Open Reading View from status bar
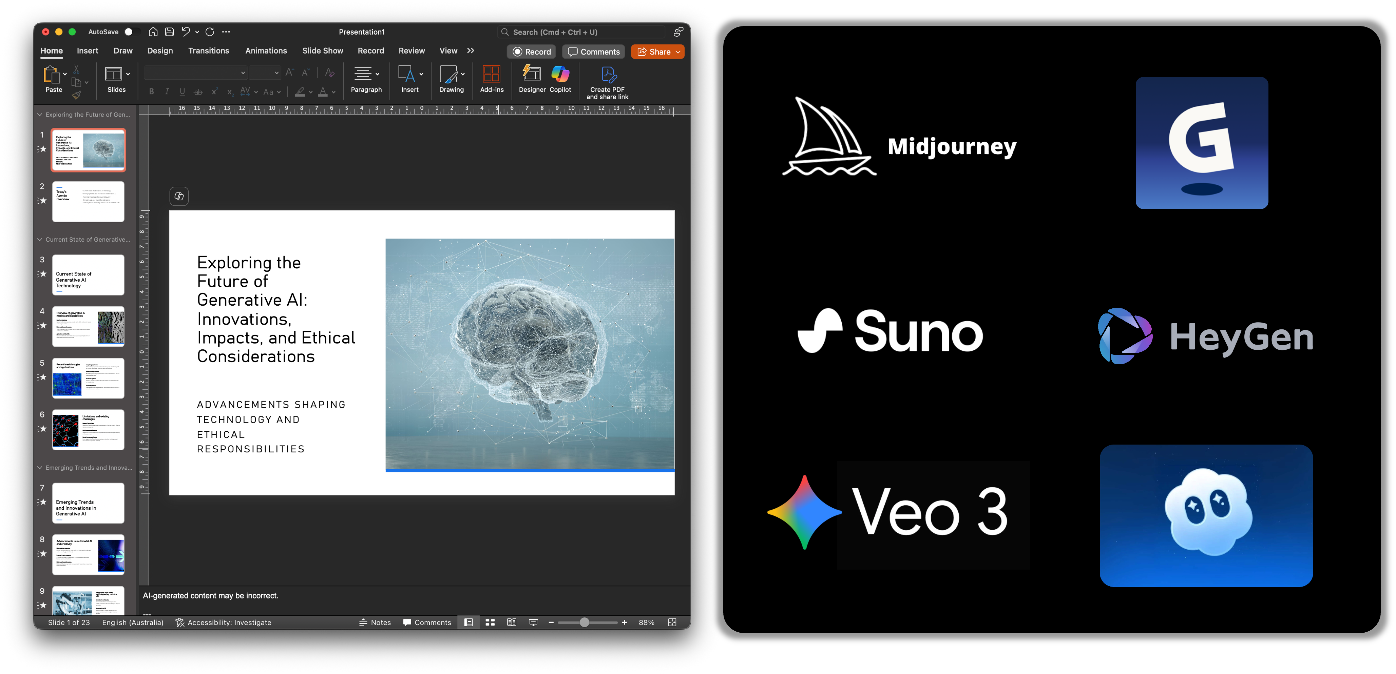Viewport: 1396px width, 674px height. pyautogui.click(x=512, y=622)
